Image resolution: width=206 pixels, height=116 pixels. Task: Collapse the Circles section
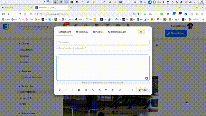click(x=19, y=43)
